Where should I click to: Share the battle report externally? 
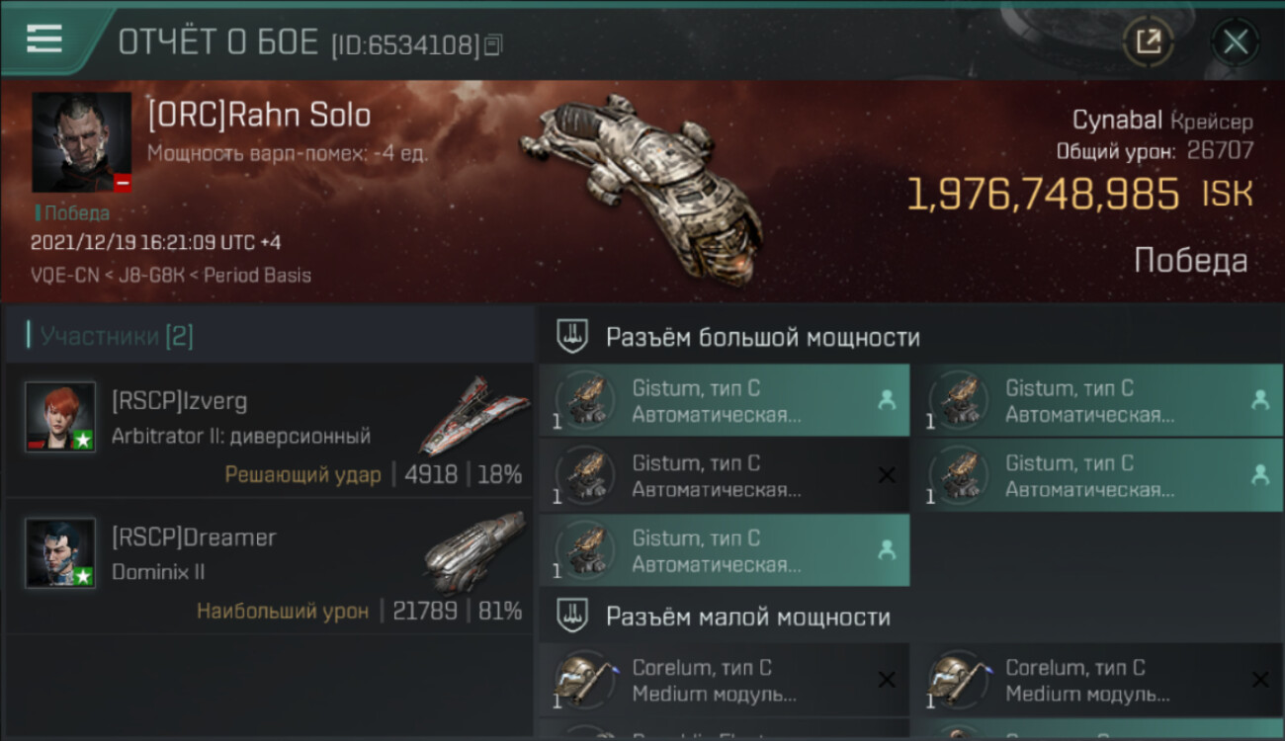pyautogui.click(x=1148, y=41)
